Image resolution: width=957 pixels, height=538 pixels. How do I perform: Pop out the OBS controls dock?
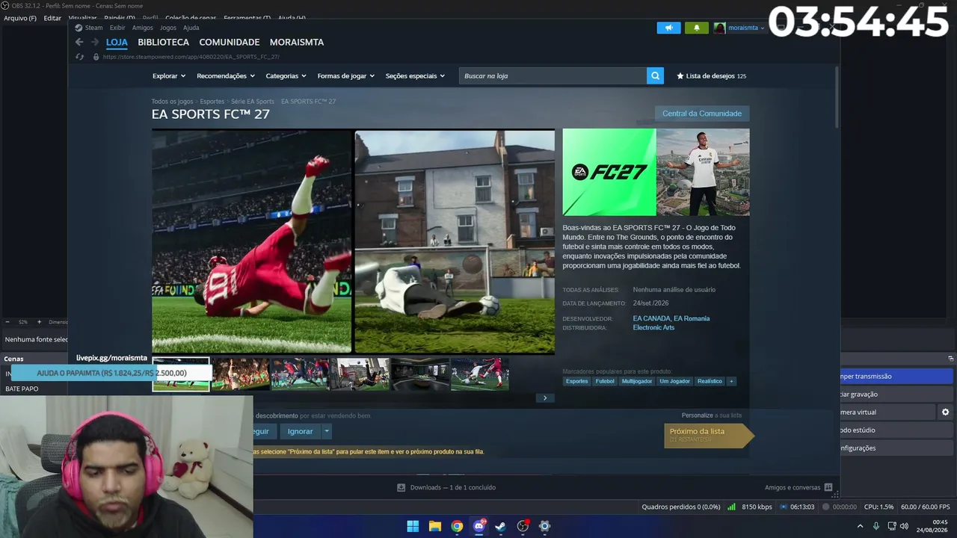(951, 359)
